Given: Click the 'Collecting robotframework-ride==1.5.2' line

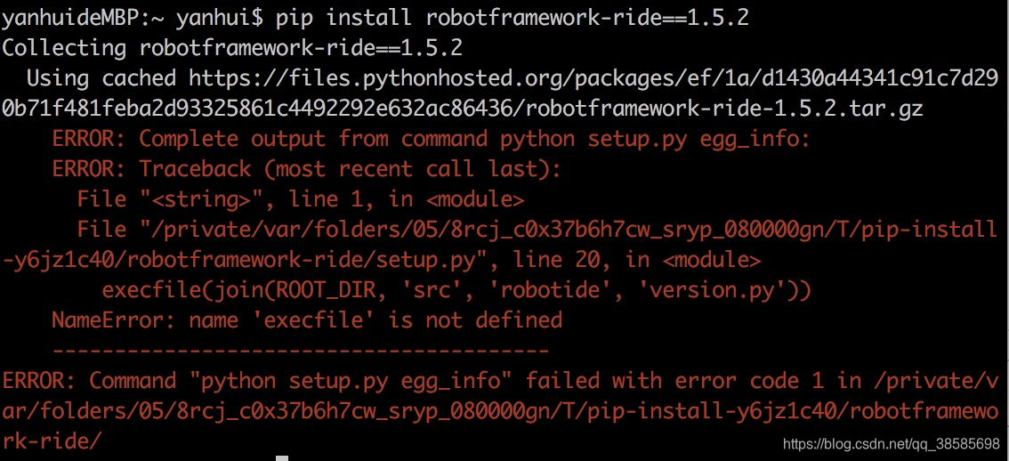Looking at the screenshot, I should tap(232, 48).
